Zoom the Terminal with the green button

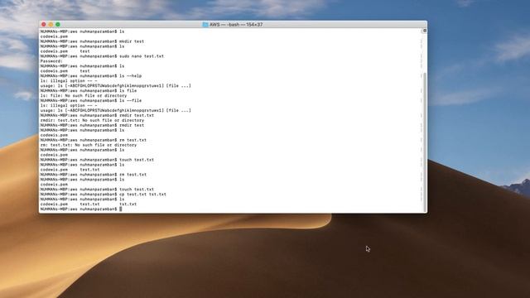click(x=58, y=24)
